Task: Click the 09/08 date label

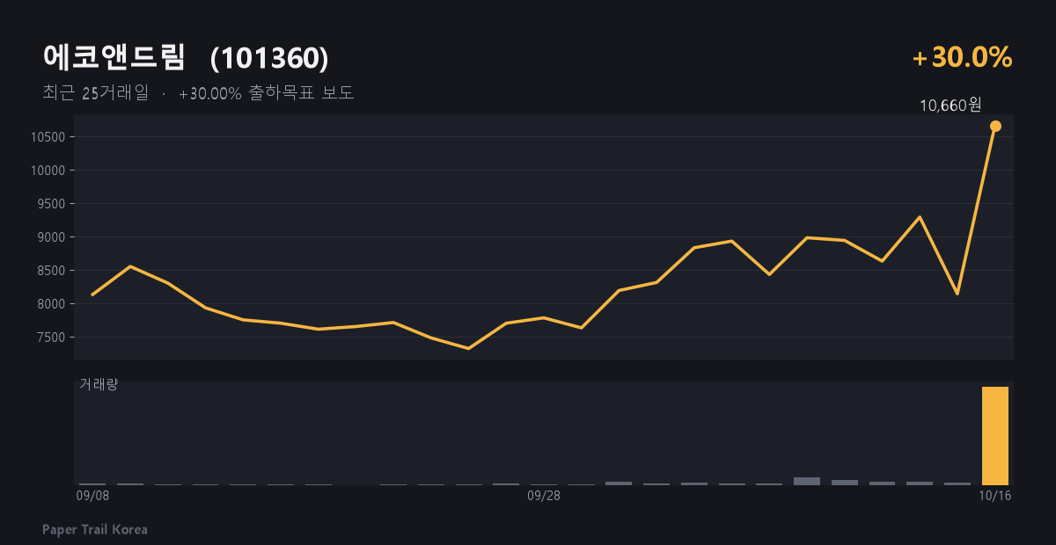Action: tap(92, 496)
